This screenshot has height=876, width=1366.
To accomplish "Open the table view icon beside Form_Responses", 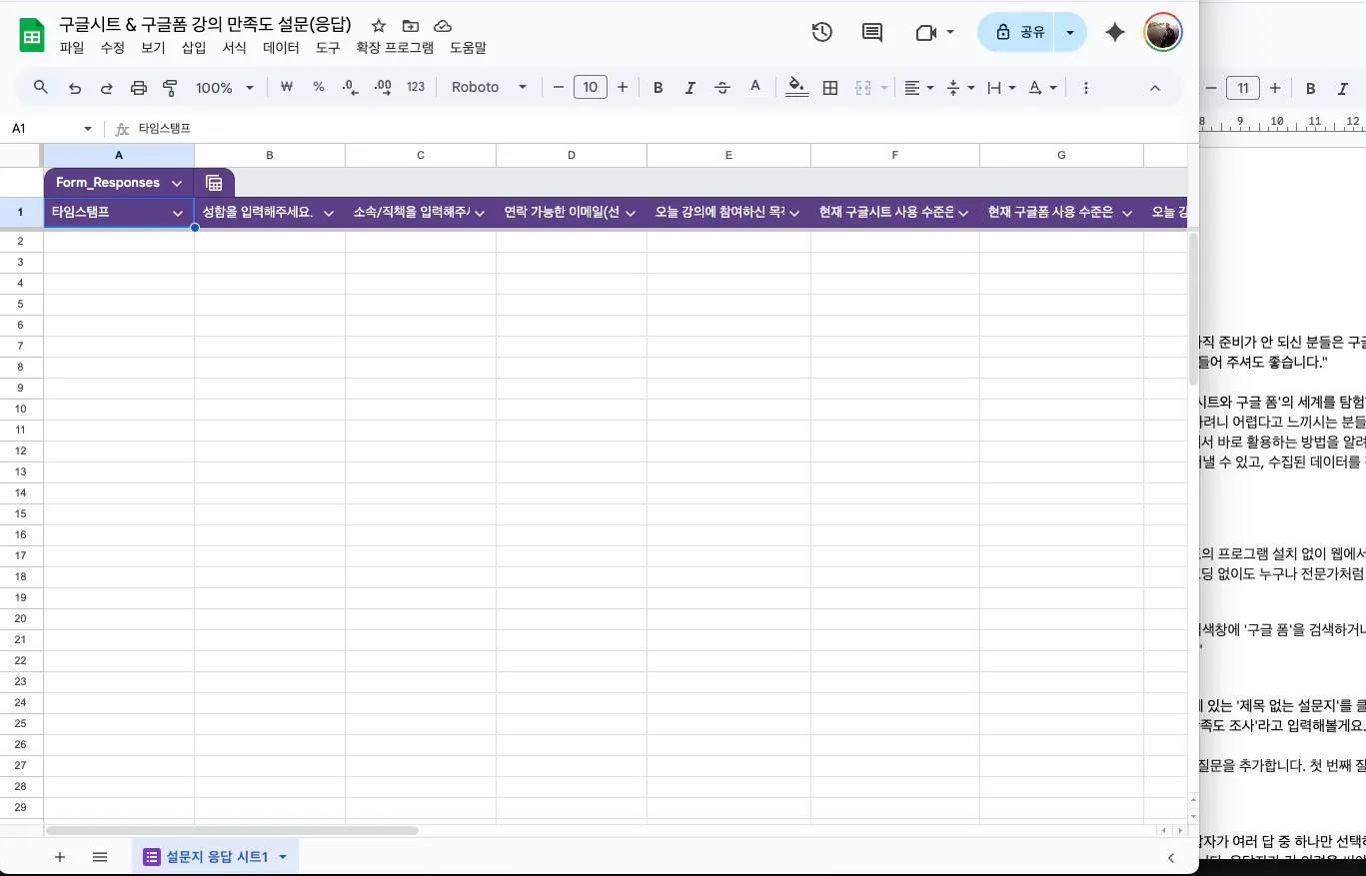I will [x=213, y=183].
